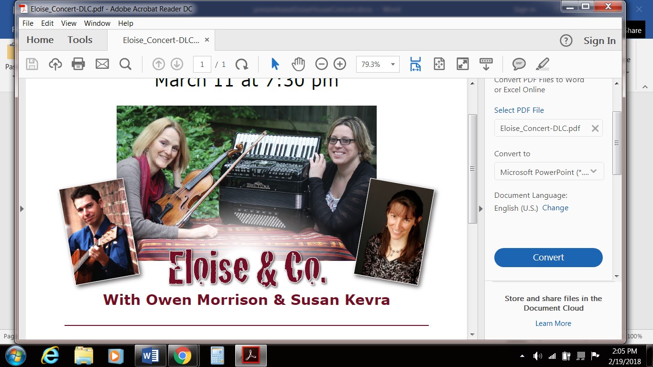Add a comment with sticky note tool
This screenshot has width=653, height=367.
[519, 64]
